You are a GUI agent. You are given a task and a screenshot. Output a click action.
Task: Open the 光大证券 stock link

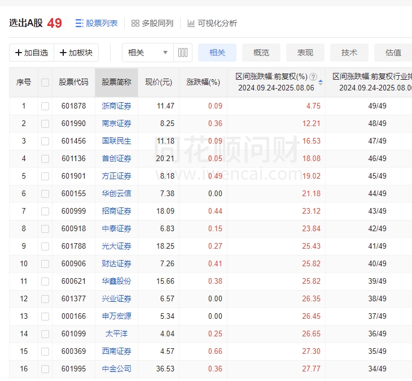point(116,246)
